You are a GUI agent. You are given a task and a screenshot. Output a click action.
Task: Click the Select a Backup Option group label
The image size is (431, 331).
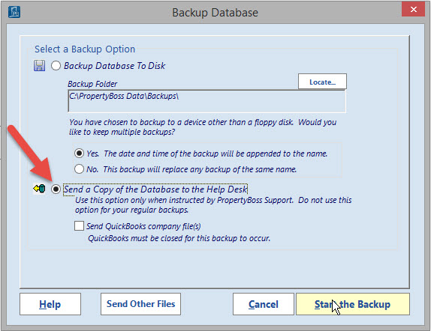[x=85, y=49]
